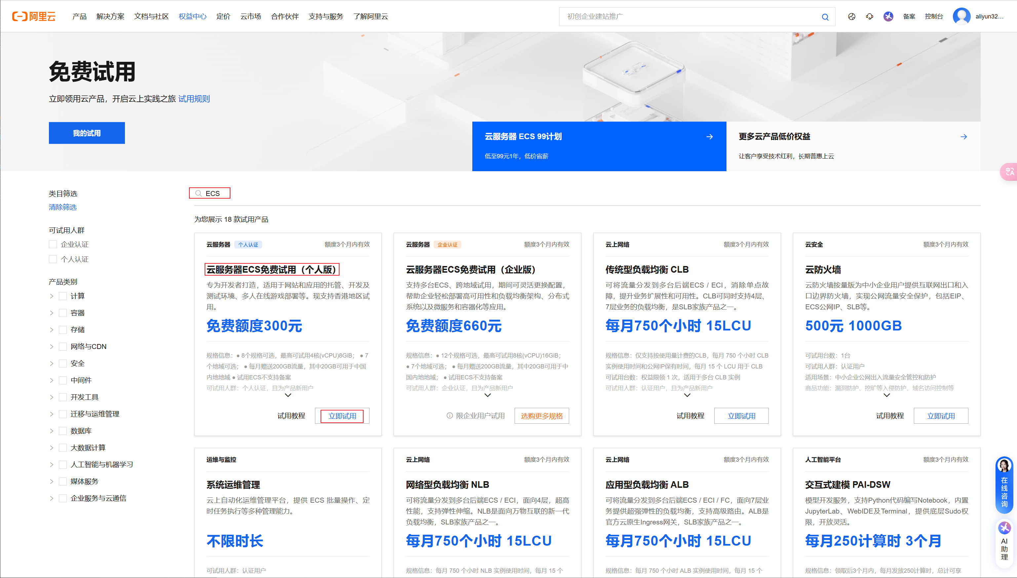Tick the 中间件 category checkbox
Viewport: 1017px width, 578px height.
pyautogui.click(x=63, y=380)
